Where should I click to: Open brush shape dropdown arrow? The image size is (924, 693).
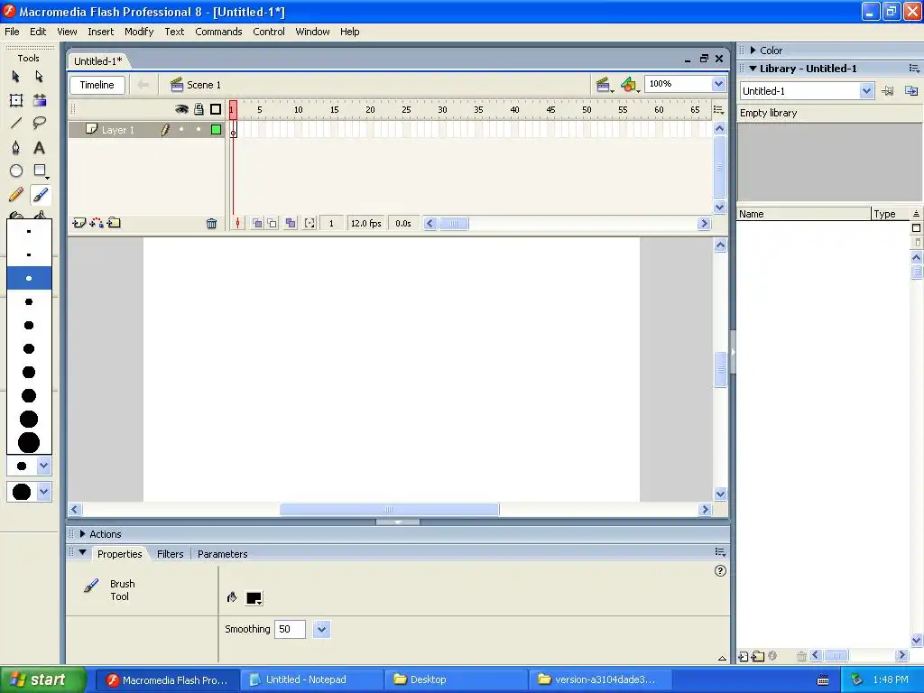pos(43,492)
